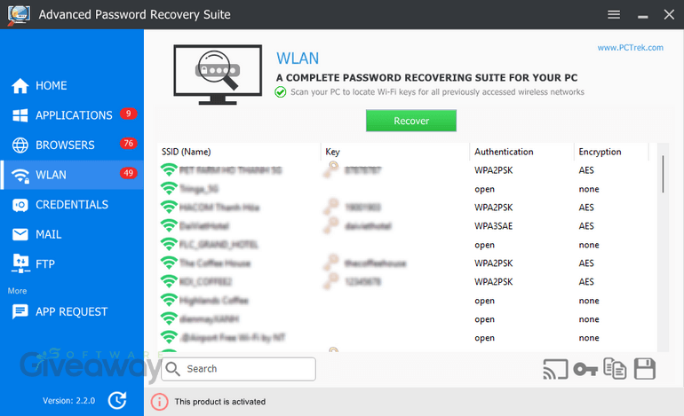The width and height of the screenshot is (684, 416).
Task: Click the save floppy disk icon
Action: pyautogui.click(x=645, y=368)
